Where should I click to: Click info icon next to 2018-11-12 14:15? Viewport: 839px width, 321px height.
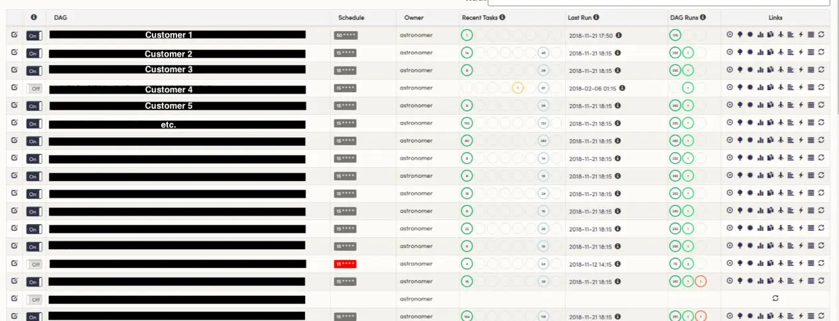point(618,263)
